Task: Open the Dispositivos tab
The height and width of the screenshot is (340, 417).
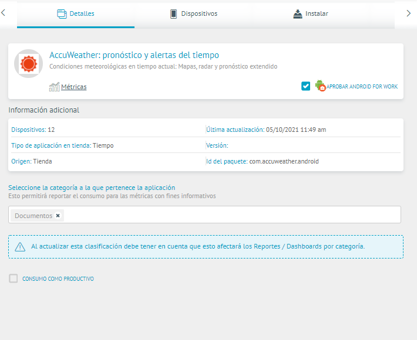Action: [194, 14]
